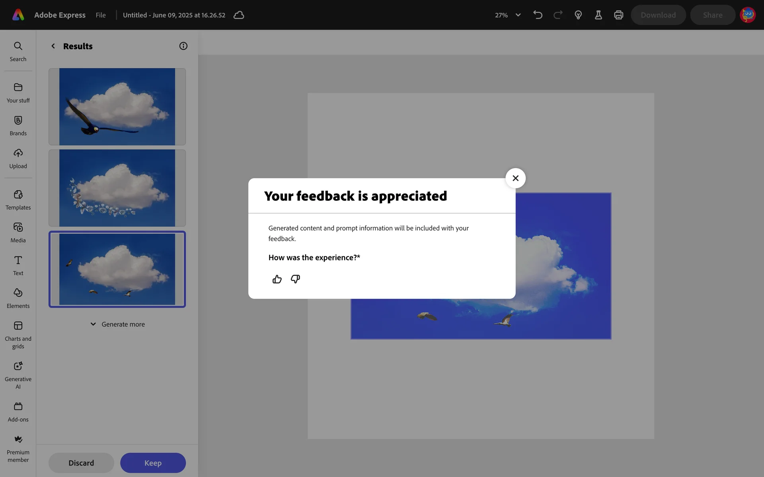Expand the 27% zoom dropdown
This screenshot has height=477, width=764.
[518, 15]
